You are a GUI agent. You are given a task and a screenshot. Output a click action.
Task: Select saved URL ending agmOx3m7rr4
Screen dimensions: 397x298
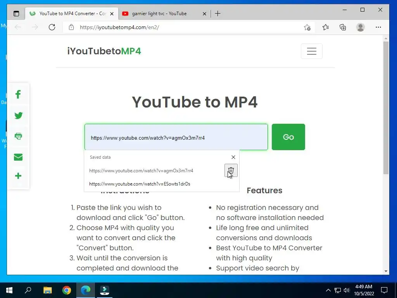coord(141,171)
